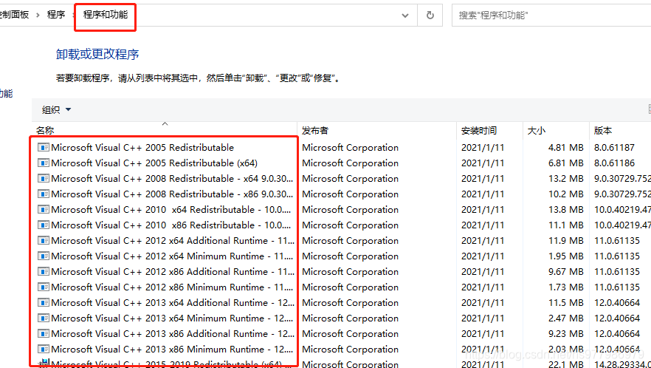Image resolution: width=651 pixels, height=368 pixels.
Task: Expand the breadcrumb arrow after 控制面板
Action: (38, 16)
